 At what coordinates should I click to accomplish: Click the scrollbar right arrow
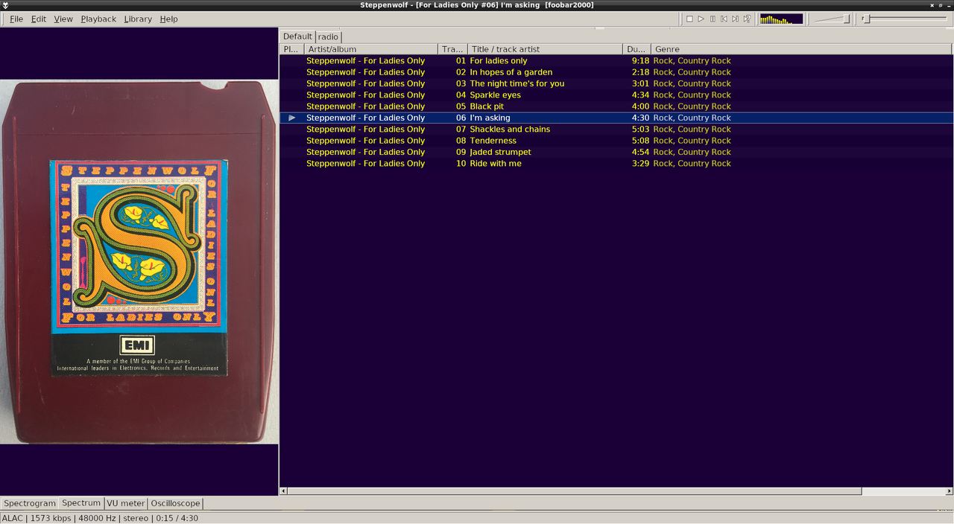tap(949, 491)
